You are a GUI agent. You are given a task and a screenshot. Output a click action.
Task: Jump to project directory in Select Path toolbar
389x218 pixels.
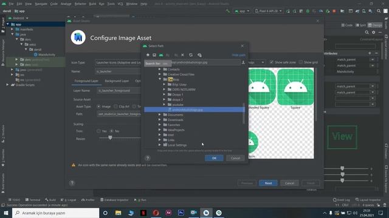[161, 55]
